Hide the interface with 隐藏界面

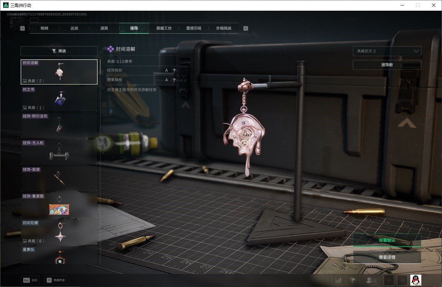point(56,280)
